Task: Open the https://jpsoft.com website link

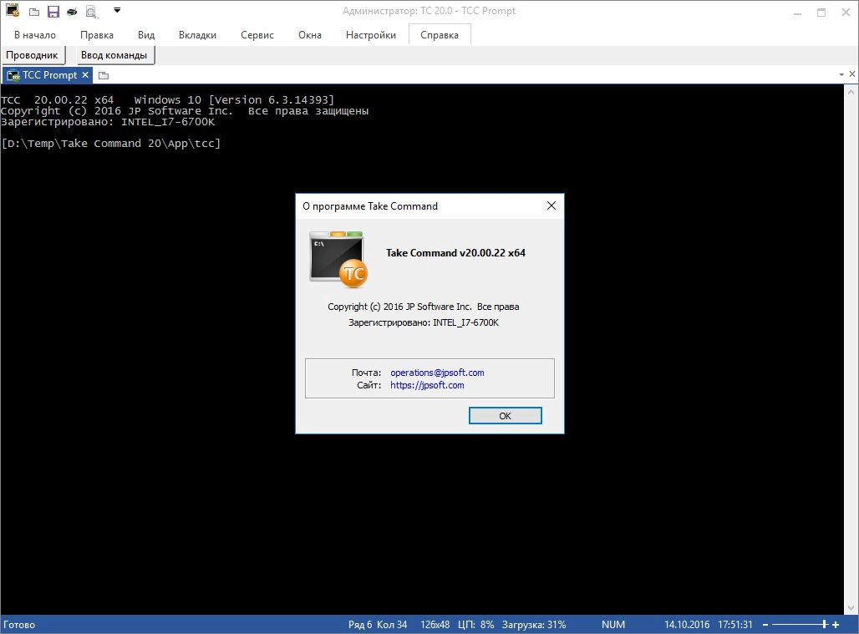Action: [x=427, y=385]
